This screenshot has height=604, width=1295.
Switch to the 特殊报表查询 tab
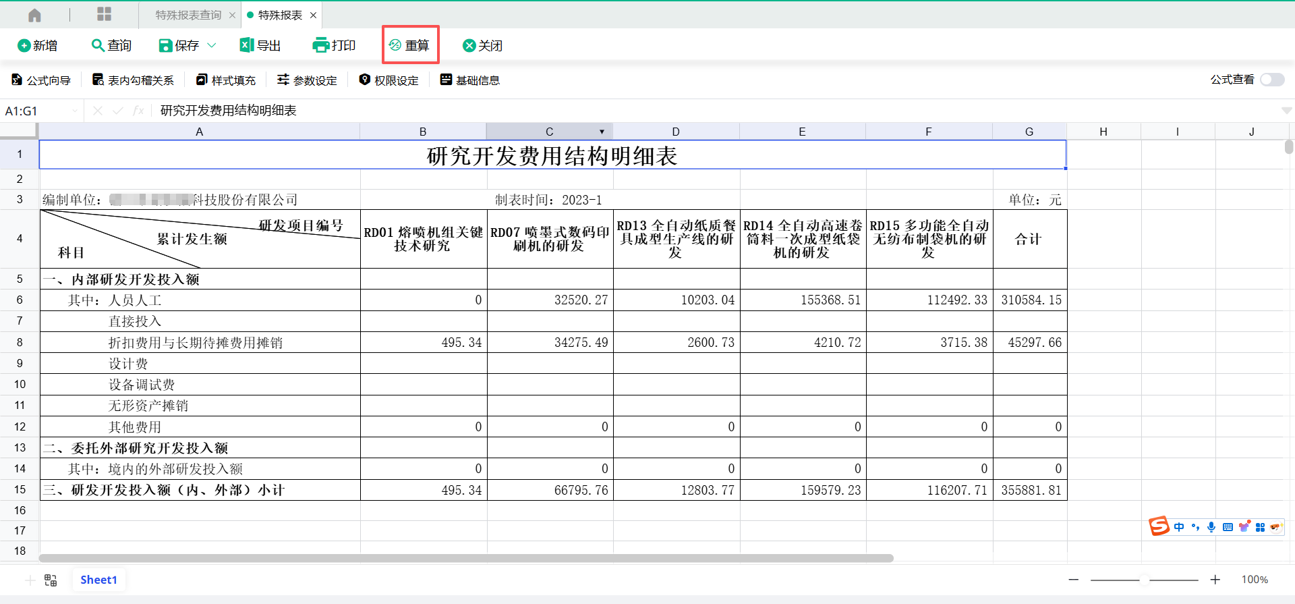pyautogui.click(x=188, y=15)
